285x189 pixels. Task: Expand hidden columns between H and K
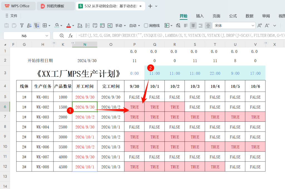coord(54,43)
